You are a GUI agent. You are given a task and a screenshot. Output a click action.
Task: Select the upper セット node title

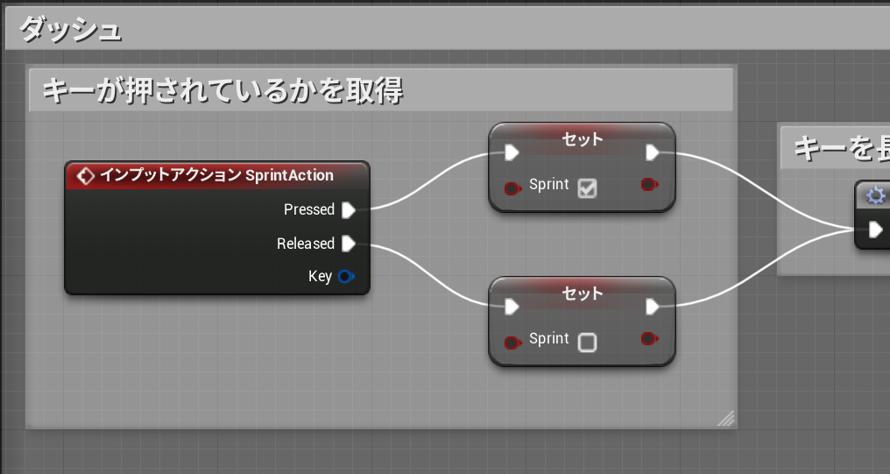[583, 139]
